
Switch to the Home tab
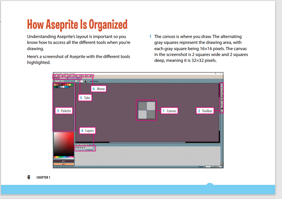click(59, 78)
